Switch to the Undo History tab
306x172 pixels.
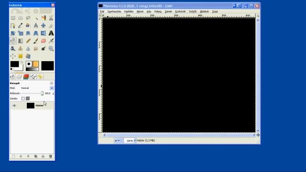[x=40, y=76]
